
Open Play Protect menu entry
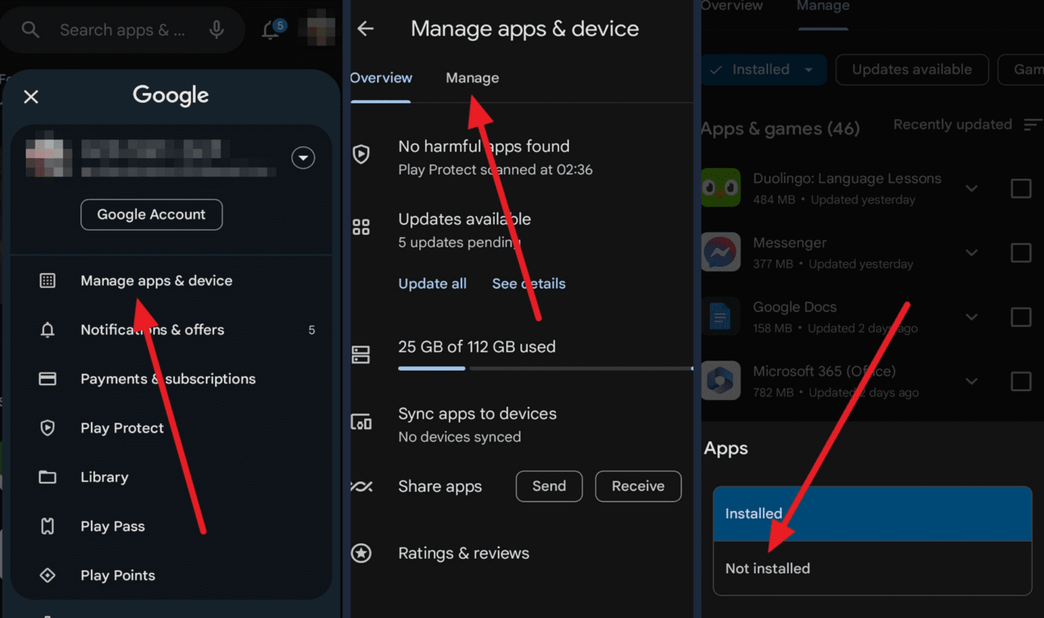[x=122, y=428]
